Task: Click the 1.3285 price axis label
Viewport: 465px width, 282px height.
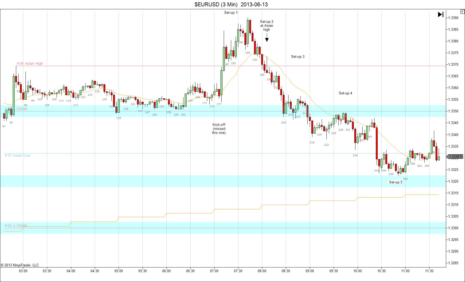Action: coord(453,263)
